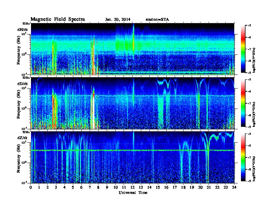Click the "11" hour tick label
The width and height of the screenshot is (279, 215).
124,188
